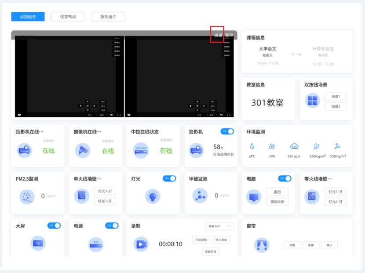Image resolution: width=365 pixels, height=273 pixels.
Task: Click the 中控 device icon in 电源 card
Action: point(96,244)
